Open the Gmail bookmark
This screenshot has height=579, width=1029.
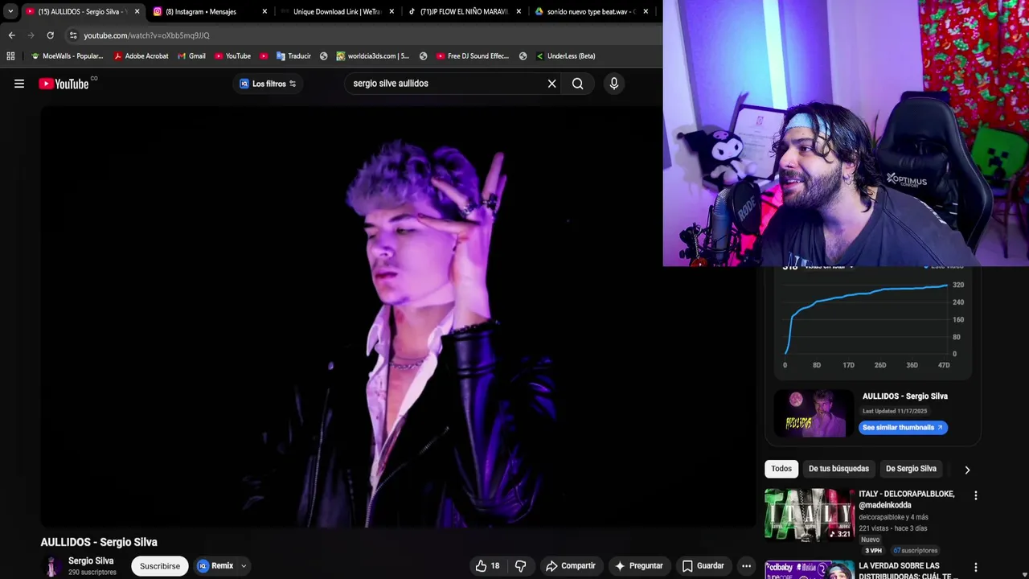click(x=191, y=56)
